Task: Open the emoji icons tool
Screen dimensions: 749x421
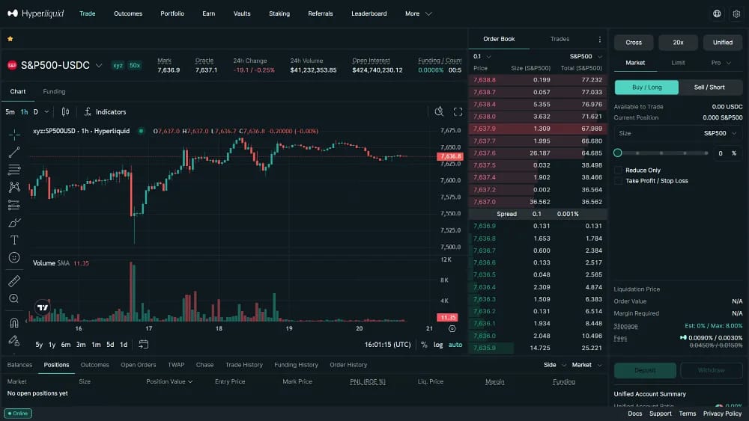Action: 14,257
